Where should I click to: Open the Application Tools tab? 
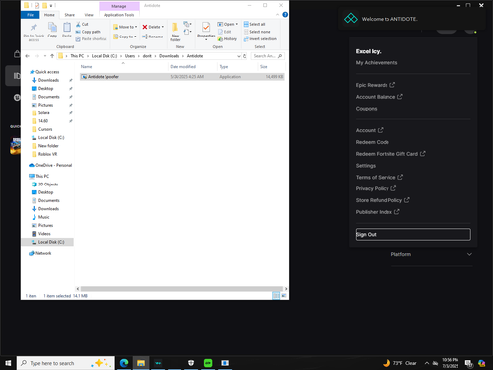pos(119,15)
